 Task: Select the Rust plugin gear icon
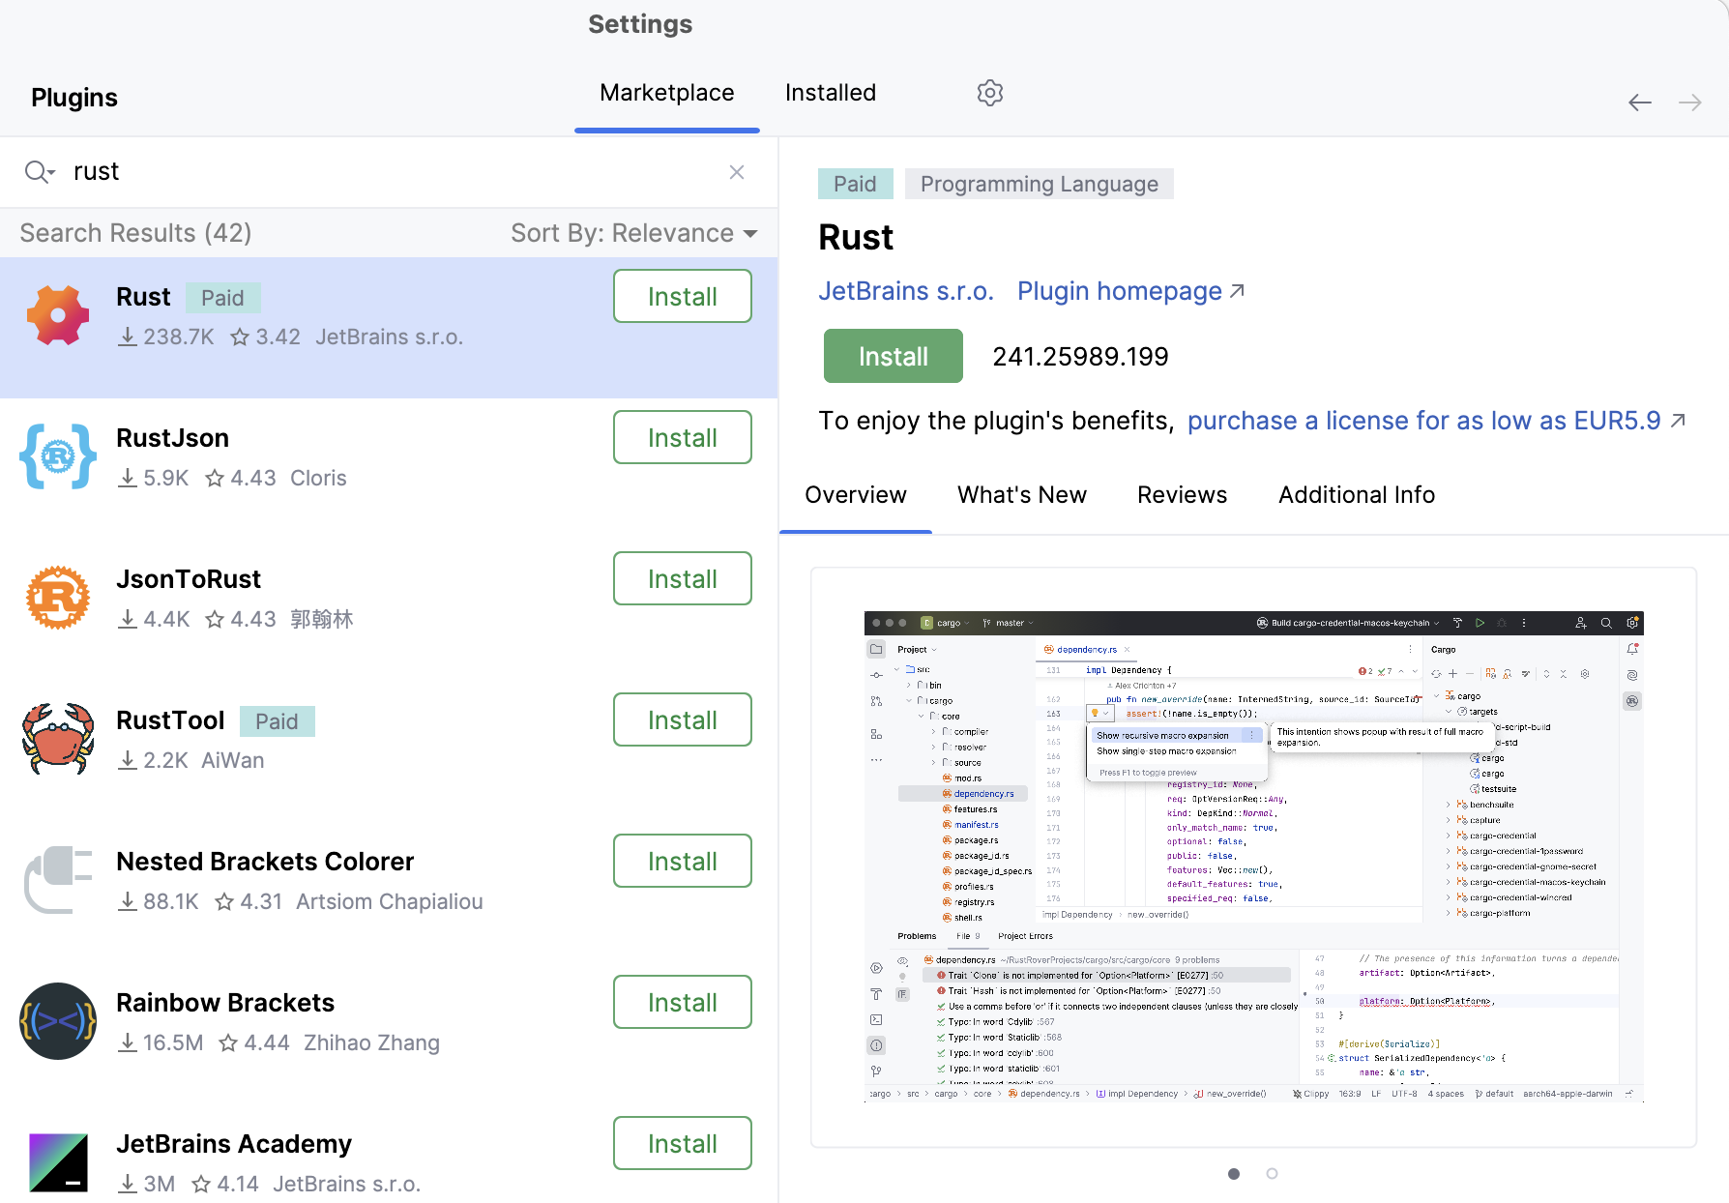point(57,314)
